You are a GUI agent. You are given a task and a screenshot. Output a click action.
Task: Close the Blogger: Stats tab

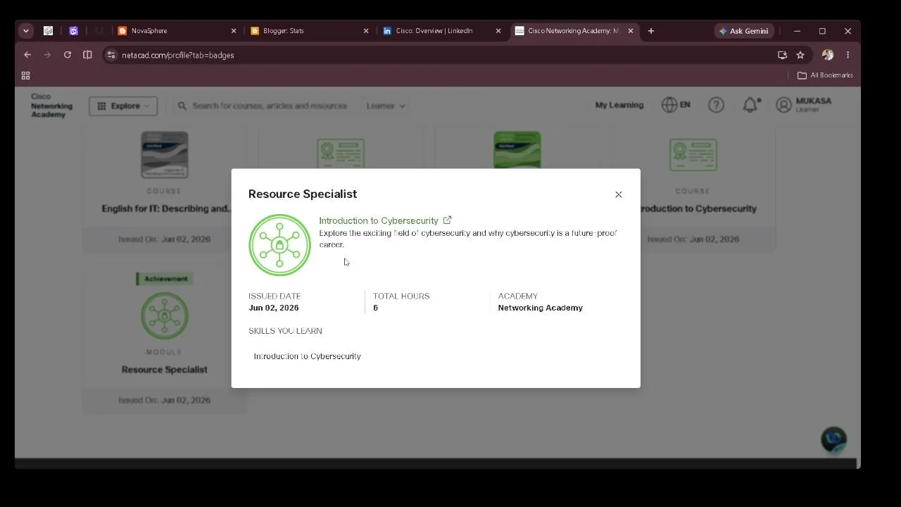coord(366,31)
